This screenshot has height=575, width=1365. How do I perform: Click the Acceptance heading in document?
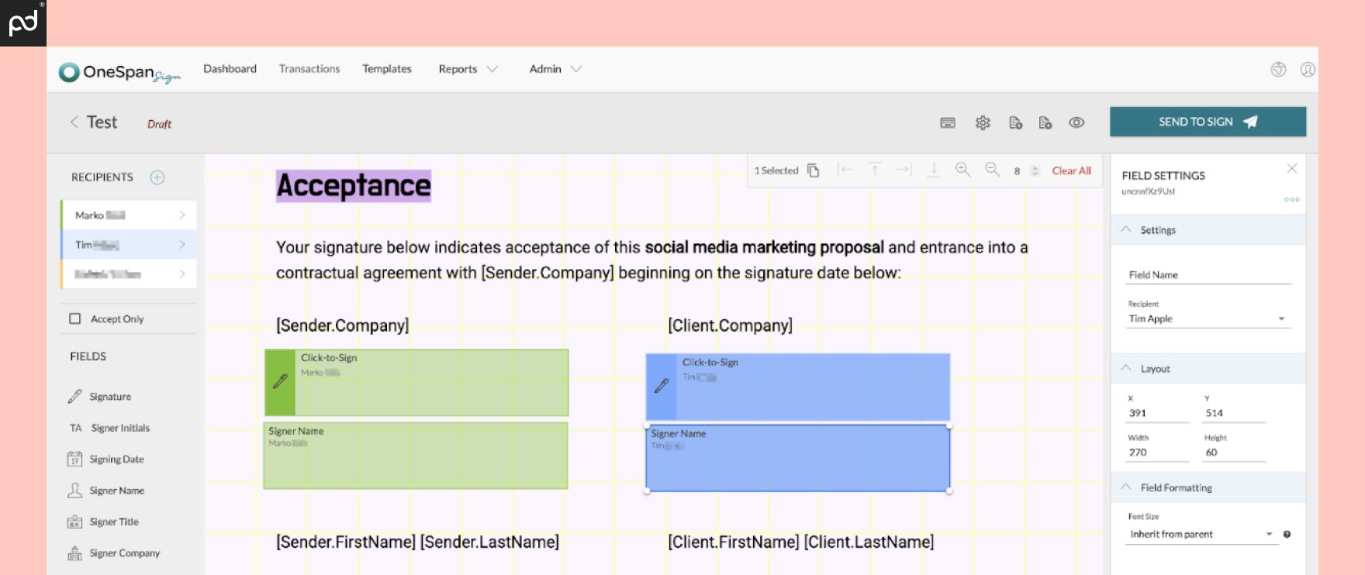[354, 186]
